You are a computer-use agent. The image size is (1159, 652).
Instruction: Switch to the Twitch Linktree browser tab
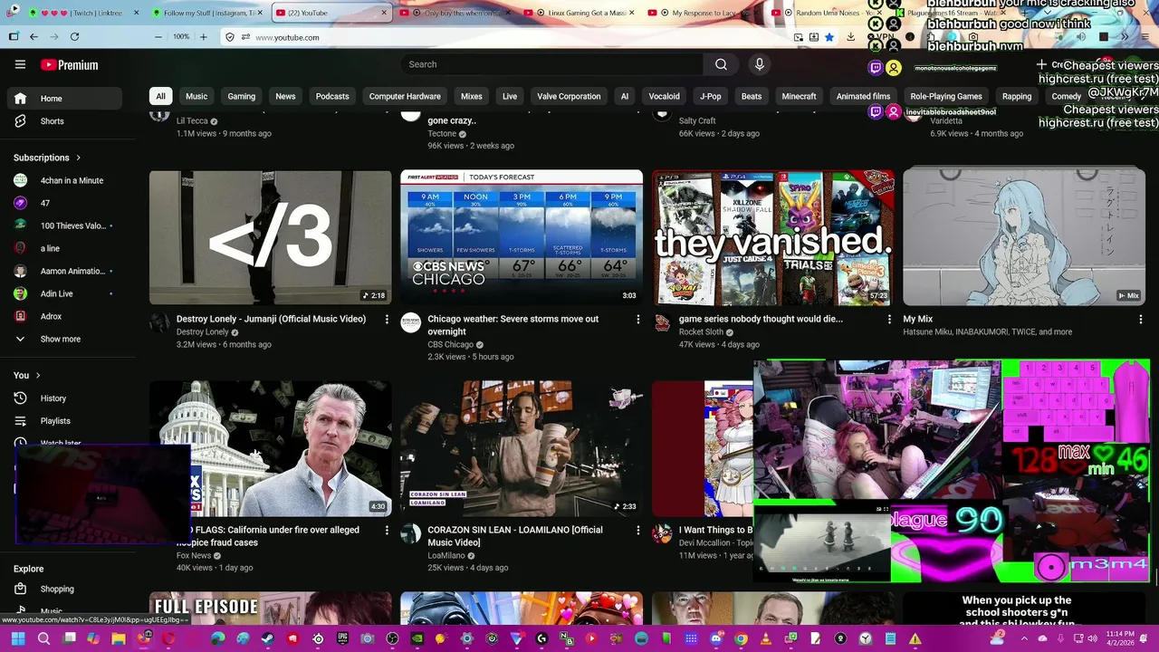[x=84, y=13]
